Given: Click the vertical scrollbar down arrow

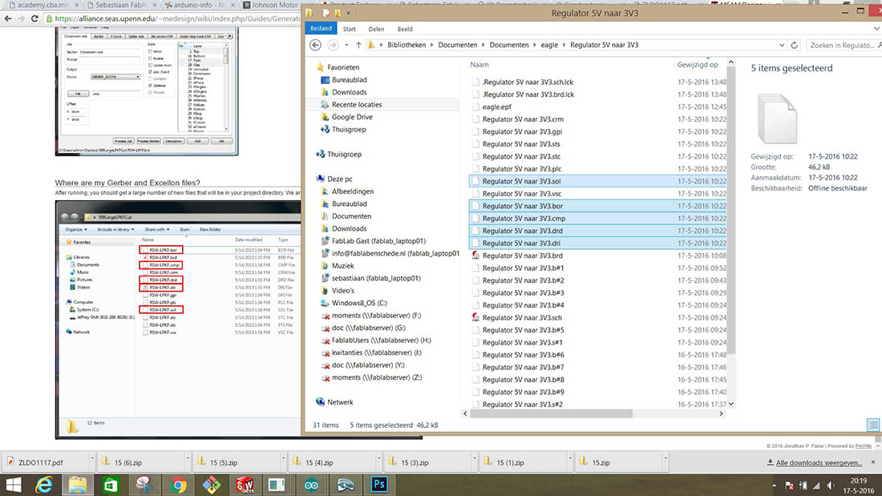Looking at the screenshot, I should coord(730,404).
